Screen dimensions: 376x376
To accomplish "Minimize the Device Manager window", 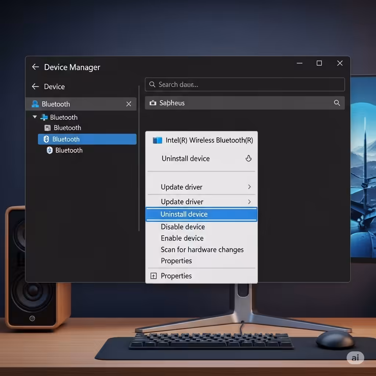I will tap(300, 63).
